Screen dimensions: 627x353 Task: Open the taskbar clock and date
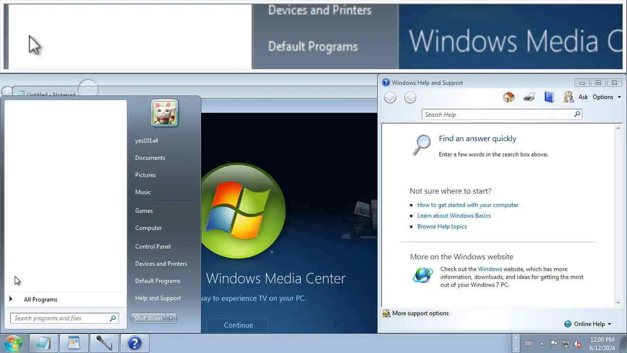point(602,344)
